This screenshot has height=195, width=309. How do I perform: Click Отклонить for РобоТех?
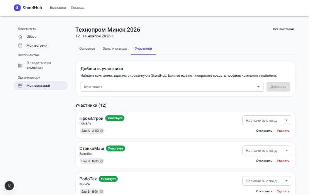click(x=264, y=191)
